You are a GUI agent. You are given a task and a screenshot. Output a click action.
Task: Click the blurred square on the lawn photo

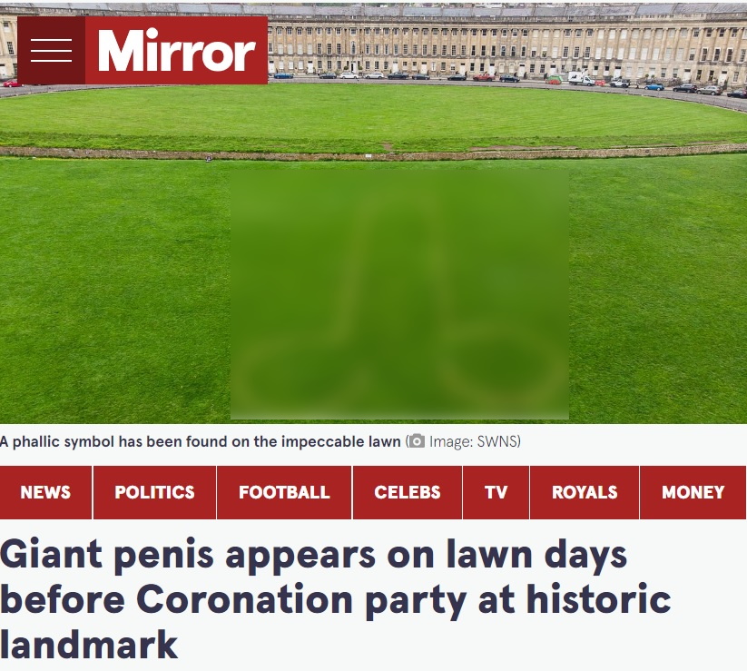(x=399, y=294)
